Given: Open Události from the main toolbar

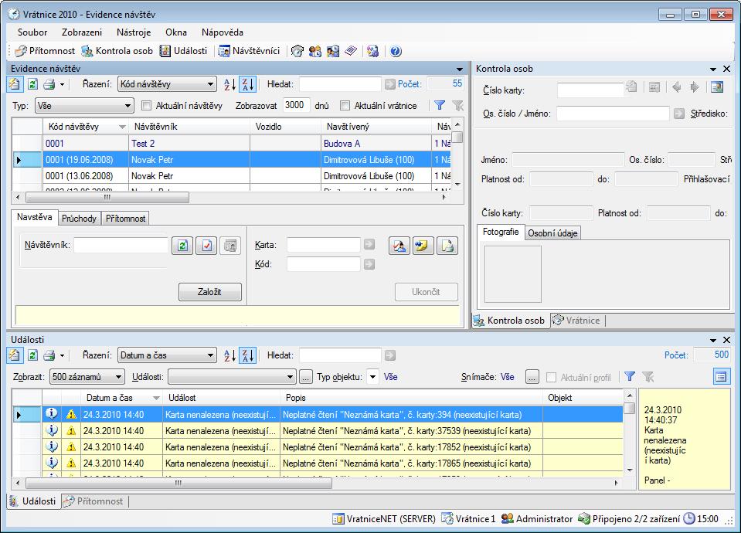Looking at the screenshot, I should [183, 51].
